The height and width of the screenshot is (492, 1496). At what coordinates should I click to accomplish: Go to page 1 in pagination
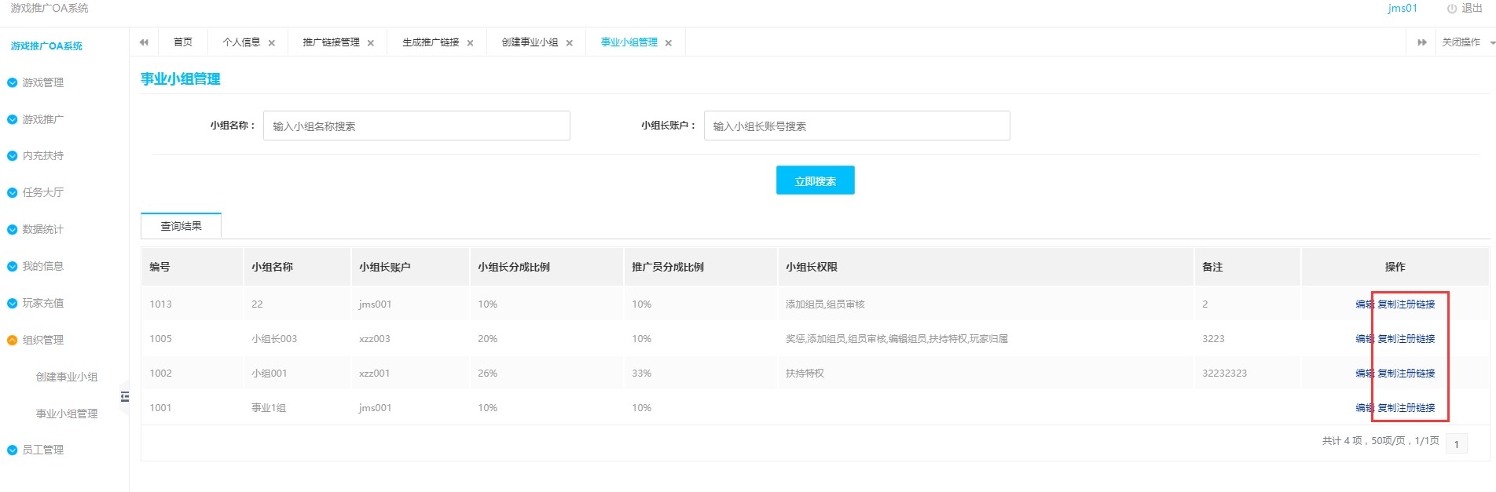pyautogui.click(x=1456, y=444)
